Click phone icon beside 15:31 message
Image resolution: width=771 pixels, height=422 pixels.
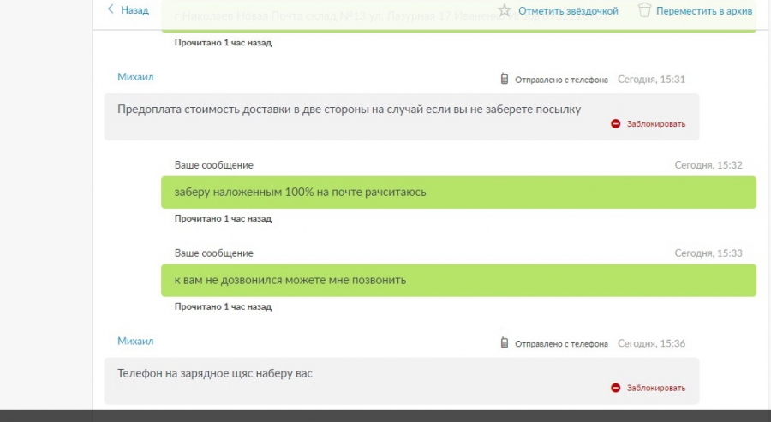coord(504,79)
